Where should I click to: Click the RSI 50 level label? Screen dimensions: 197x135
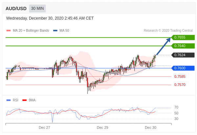(x=176, y=113)
